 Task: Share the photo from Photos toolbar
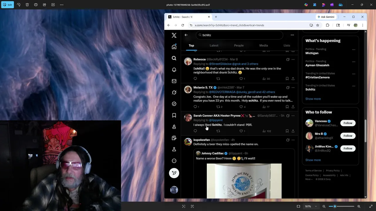click(44, 5)
